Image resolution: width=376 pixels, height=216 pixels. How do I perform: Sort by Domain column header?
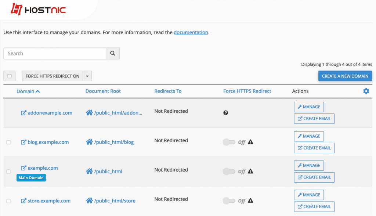(25, 91)
